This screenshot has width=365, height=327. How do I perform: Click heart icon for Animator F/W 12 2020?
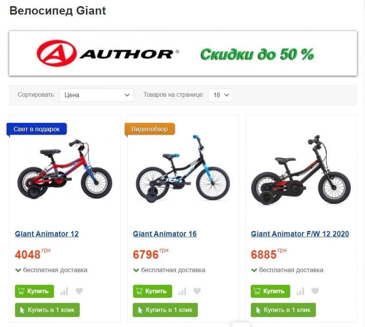tap(315, 291)
